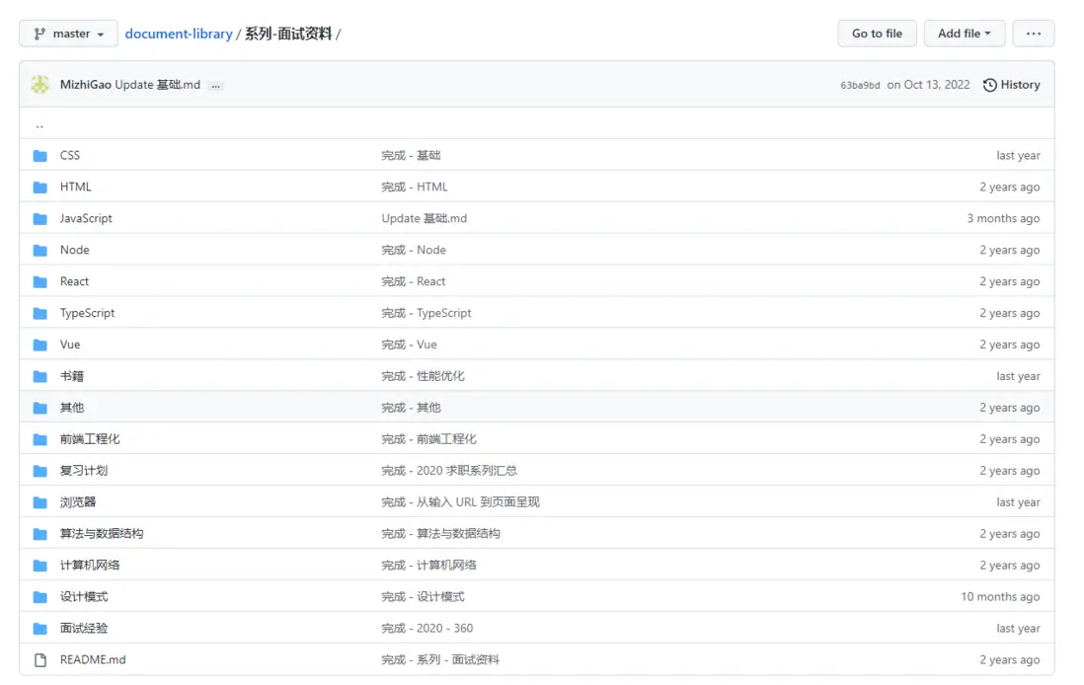
Task: Open the Add file dropdown
Action: click(x=965, y=34)
